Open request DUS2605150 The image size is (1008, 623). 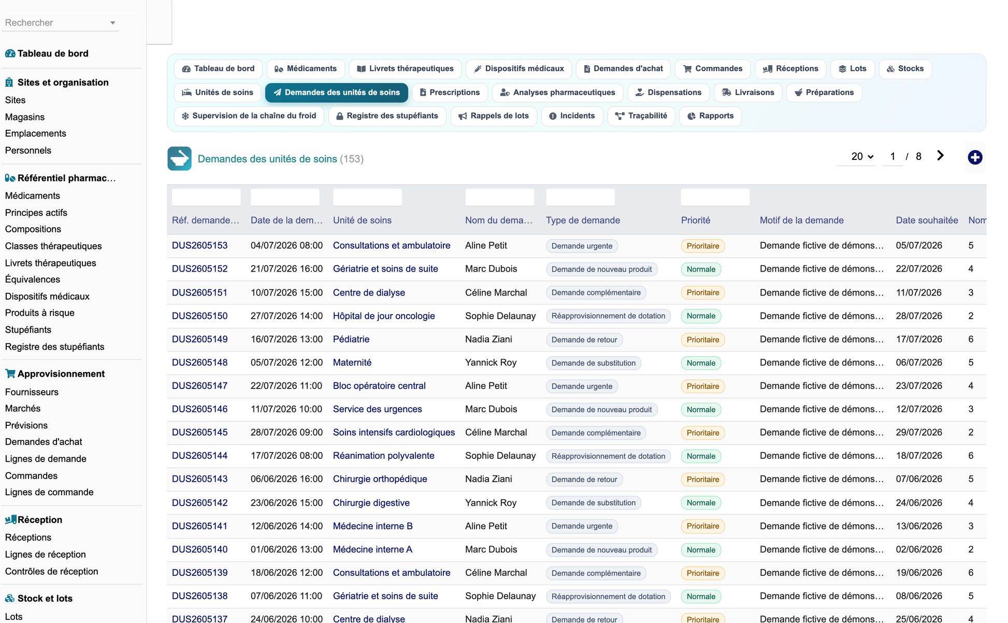199,316
